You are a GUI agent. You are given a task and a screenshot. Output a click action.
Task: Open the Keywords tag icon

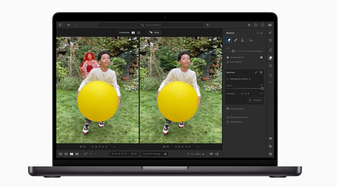click(271, 147)
